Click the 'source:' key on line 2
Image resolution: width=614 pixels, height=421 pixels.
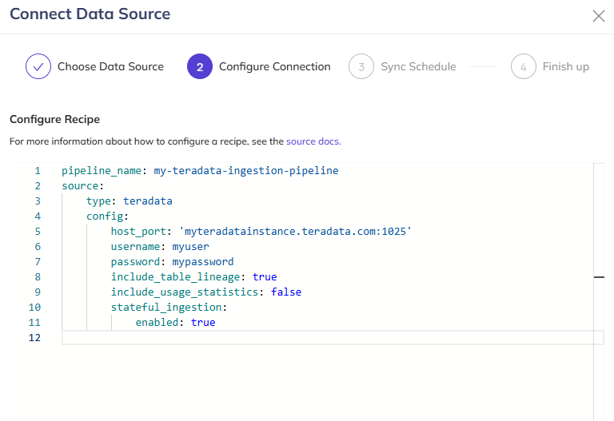pos(82,186)
